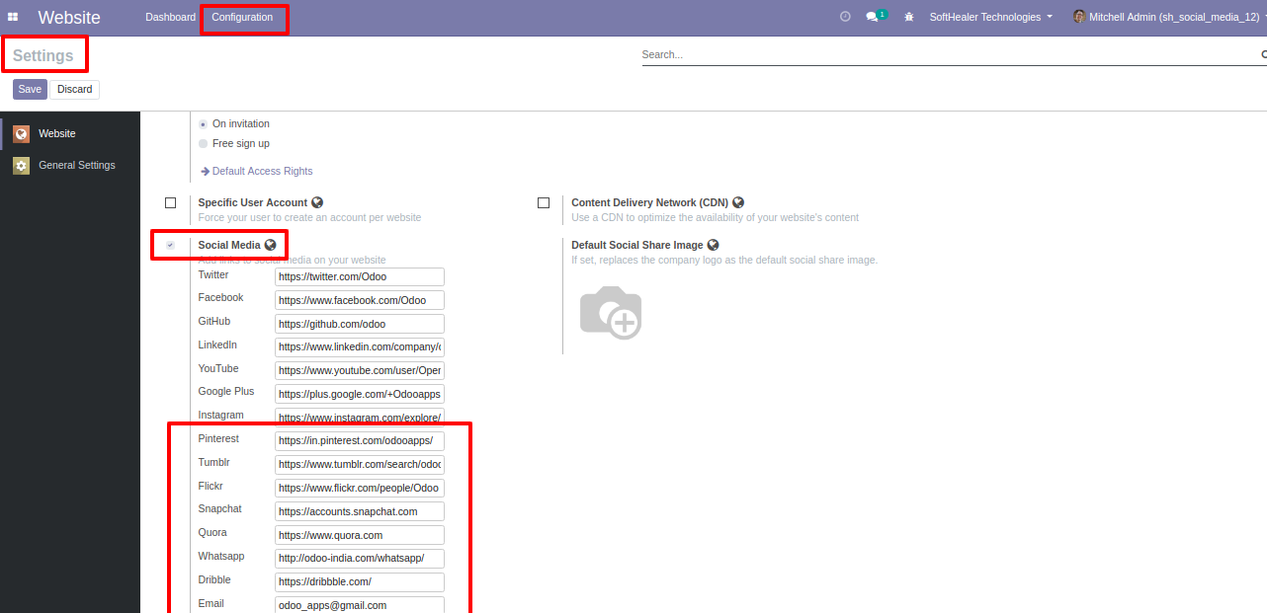Click the Snapchat field label
Screen dimensions: 1267x613
click(219, 509)
